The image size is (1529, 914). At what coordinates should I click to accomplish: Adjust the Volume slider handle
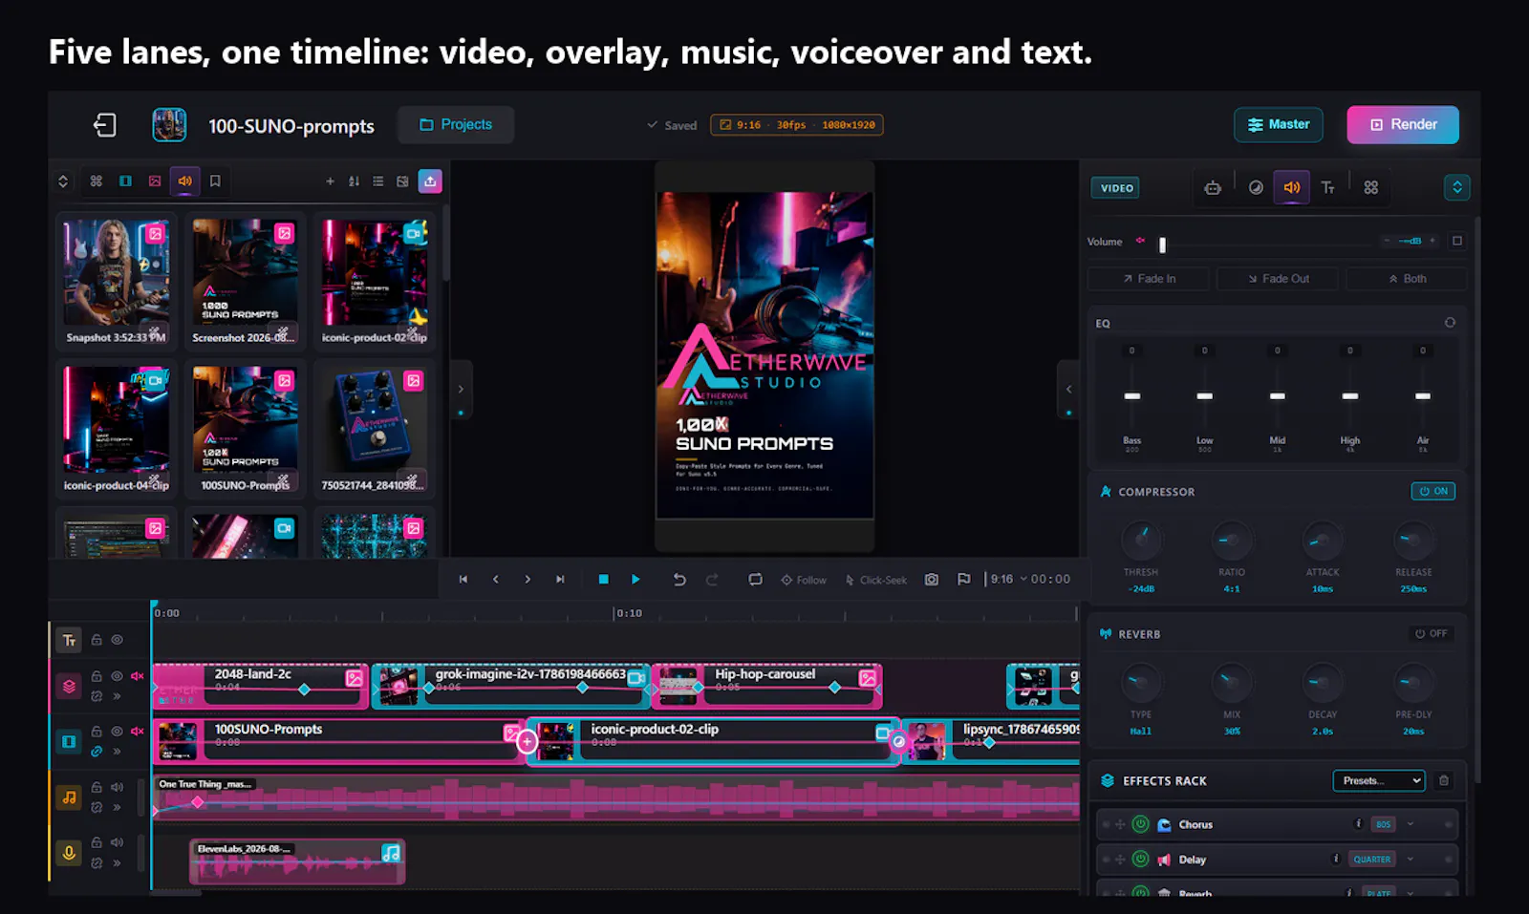(1163, 244)
